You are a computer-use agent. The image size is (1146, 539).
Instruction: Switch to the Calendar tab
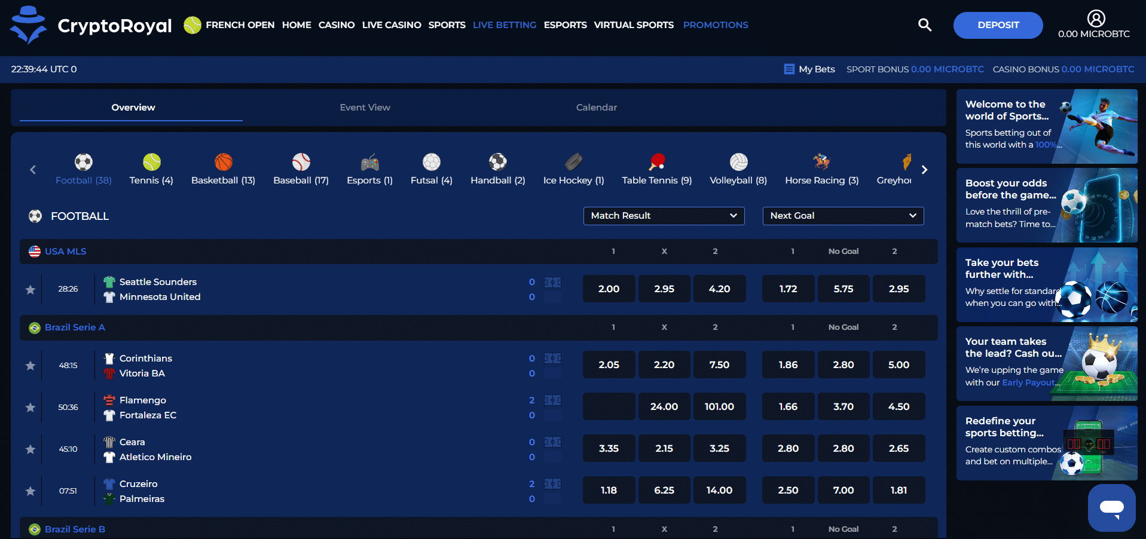[596, 108]
